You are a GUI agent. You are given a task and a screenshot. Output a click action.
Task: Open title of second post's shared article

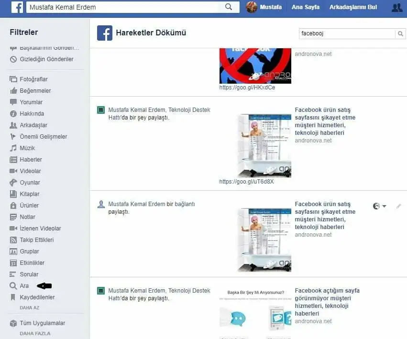tap(325, 121)
